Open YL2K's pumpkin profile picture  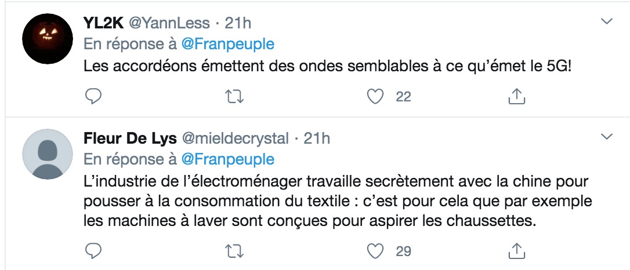(x=48, y=38)
